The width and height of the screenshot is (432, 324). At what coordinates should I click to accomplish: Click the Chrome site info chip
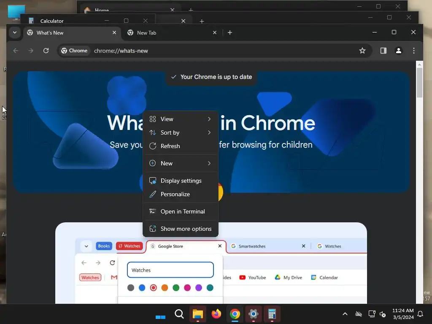tap(74, 51)
